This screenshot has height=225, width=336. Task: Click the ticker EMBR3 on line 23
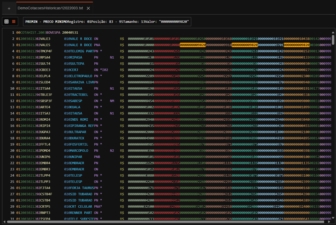point(45,169)
